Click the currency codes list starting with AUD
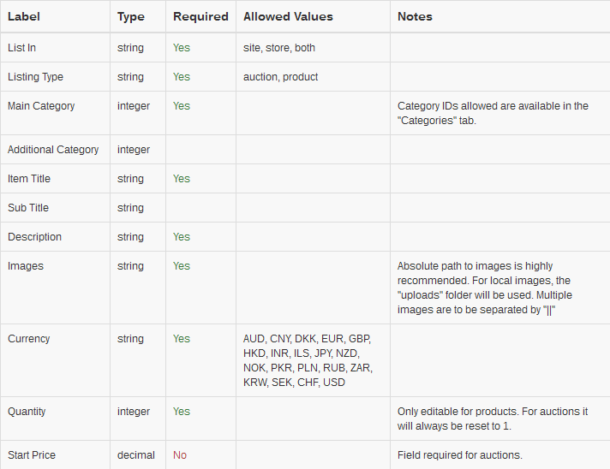This screenshot has width=610, height=469. (308, 360)
